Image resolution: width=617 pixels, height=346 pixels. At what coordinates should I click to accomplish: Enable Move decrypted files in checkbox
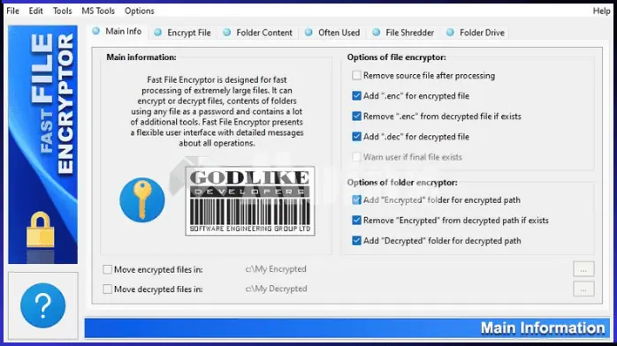click(x=108, y=289)
